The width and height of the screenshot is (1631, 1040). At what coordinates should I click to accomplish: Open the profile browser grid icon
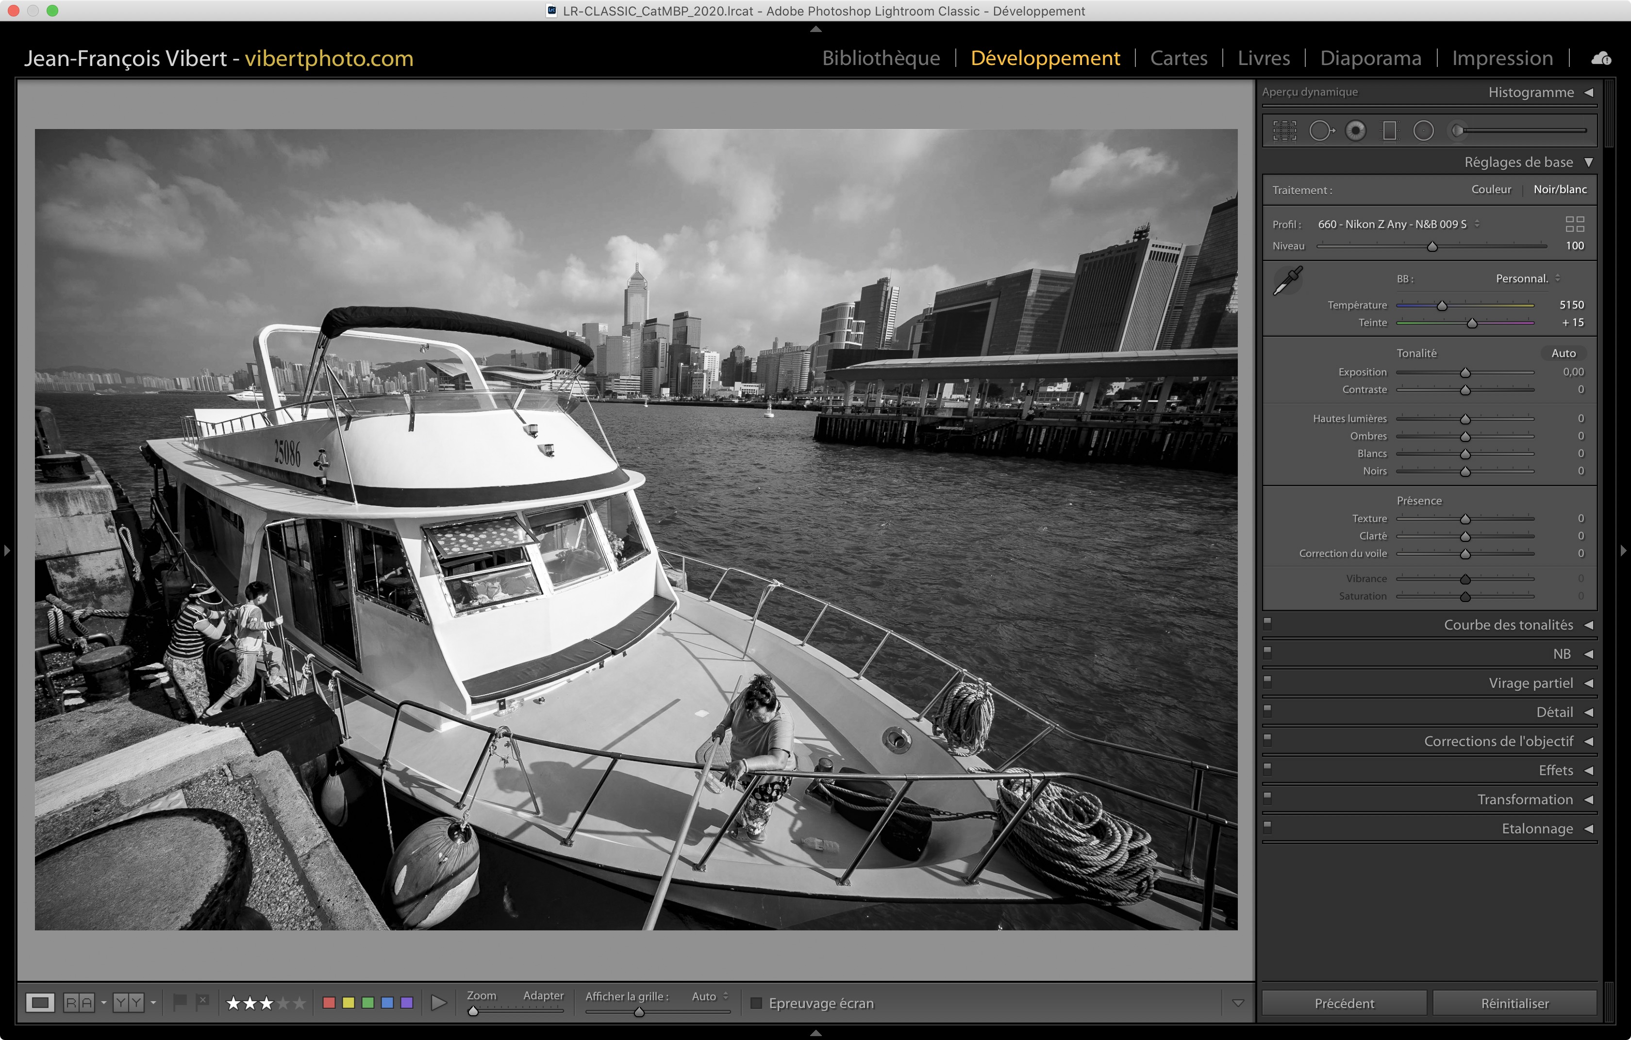point(1575,224)
